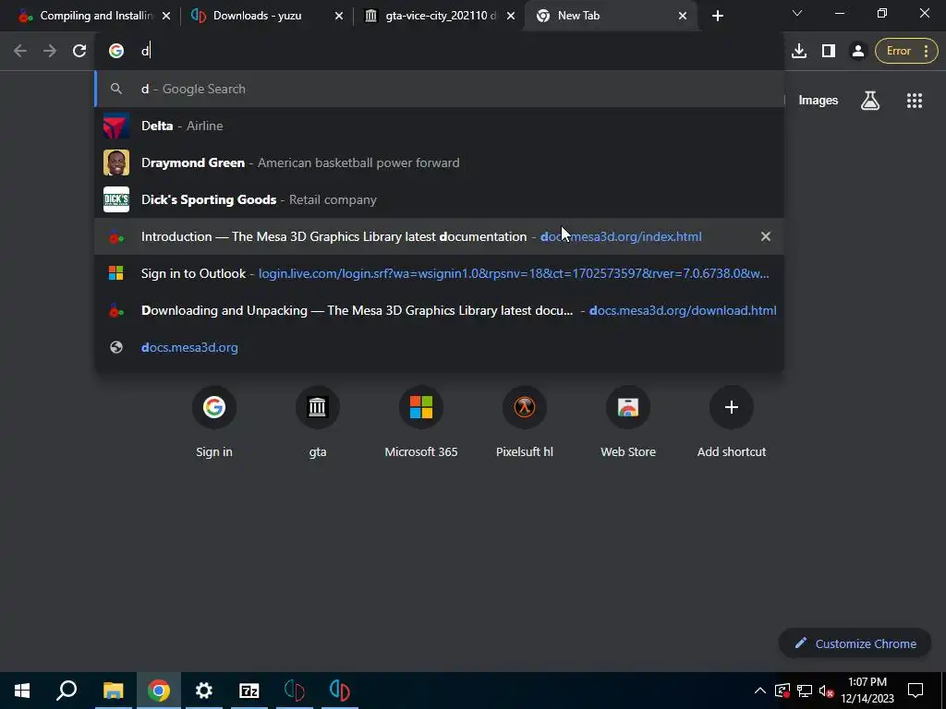This screenshot has height=709, width=946.
Task: Click the browser forward arrow
Action: 50,51
